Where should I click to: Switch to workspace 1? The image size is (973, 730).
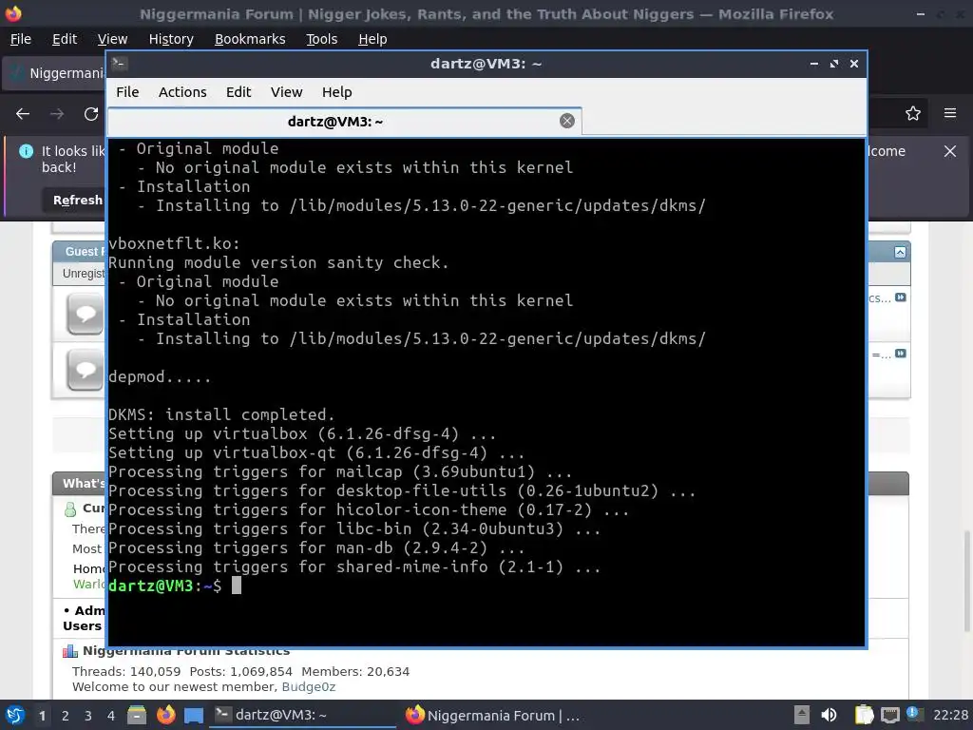point(42,716)
